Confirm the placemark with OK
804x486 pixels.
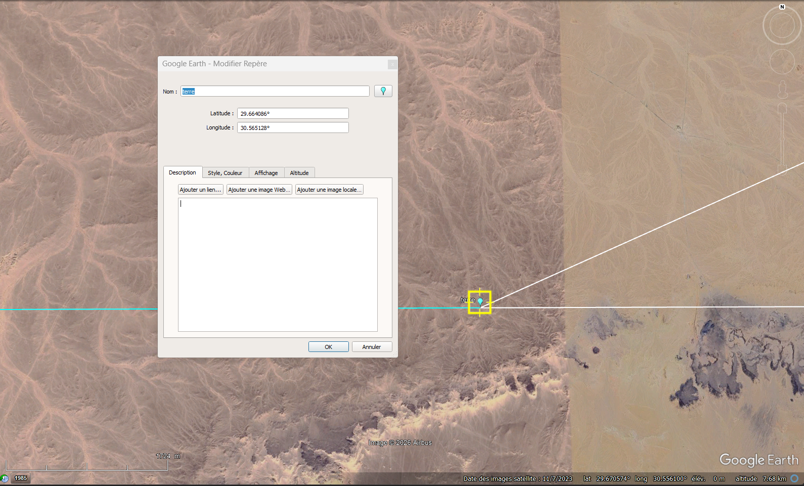328,347
